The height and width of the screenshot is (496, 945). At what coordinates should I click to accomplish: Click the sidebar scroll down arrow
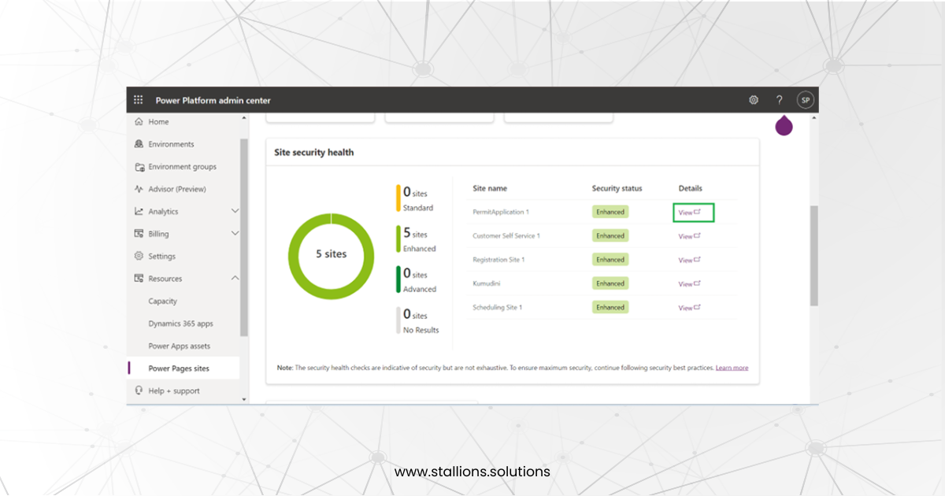click(244, 399)
